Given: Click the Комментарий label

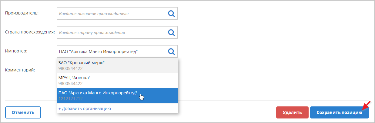Looking at the screenshot, I should (20, 70).
